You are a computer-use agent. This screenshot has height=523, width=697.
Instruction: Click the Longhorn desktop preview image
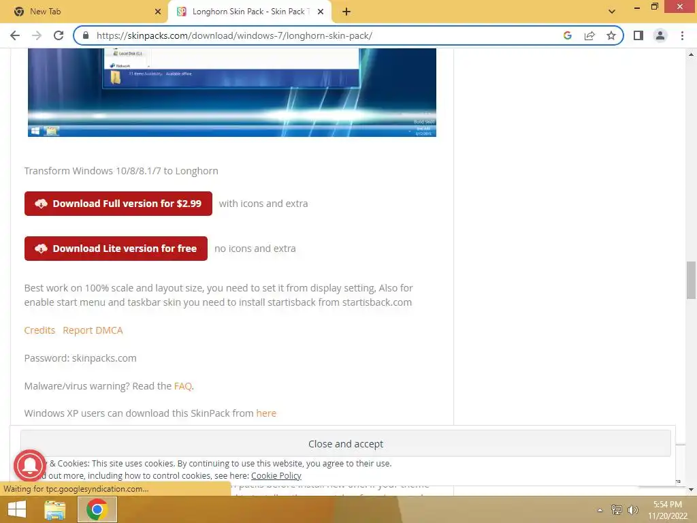232,92
